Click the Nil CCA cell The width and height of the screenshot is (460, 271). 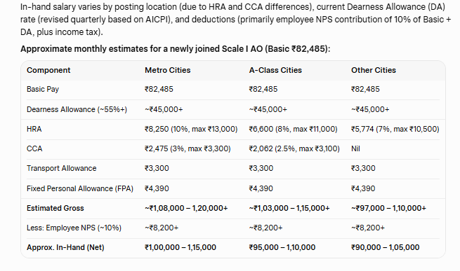[355, 148]
